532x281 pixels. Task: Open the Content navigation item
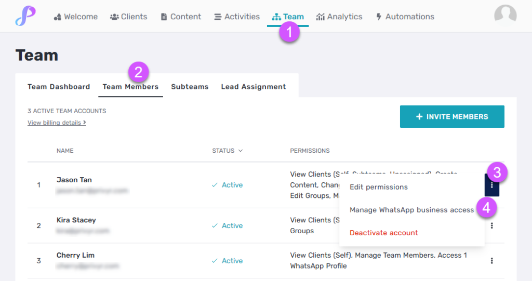coord(181,17)
